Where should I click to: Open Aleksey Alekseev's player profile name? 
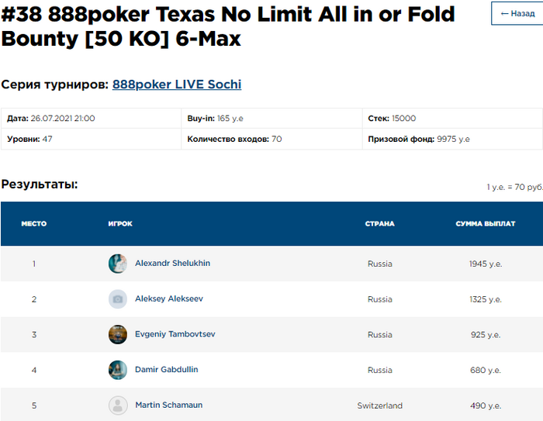[169, 299]
